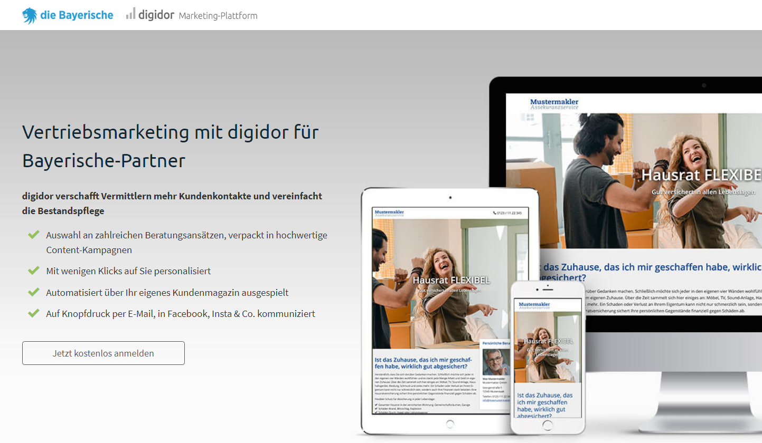Screen dimensions: 762x443
Task: Click the advisor portrait photo on the tablet
Action: point(495,362)
